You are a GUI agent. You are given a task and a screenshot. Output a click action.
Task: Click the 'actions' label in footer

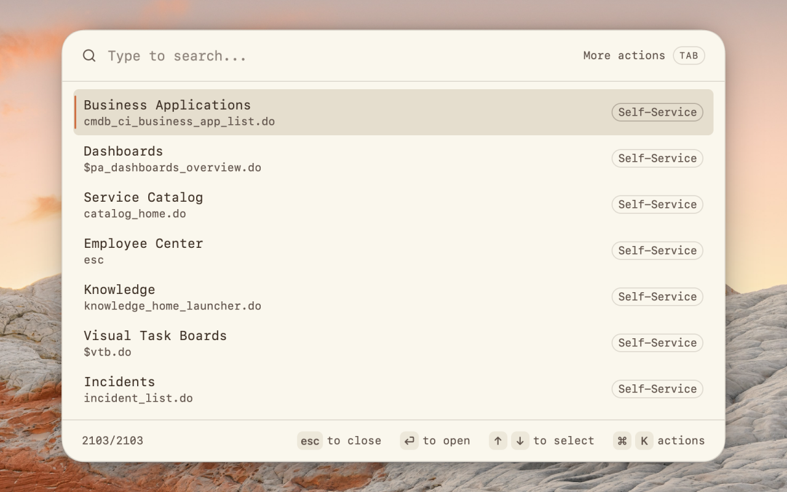coord(681,441)
